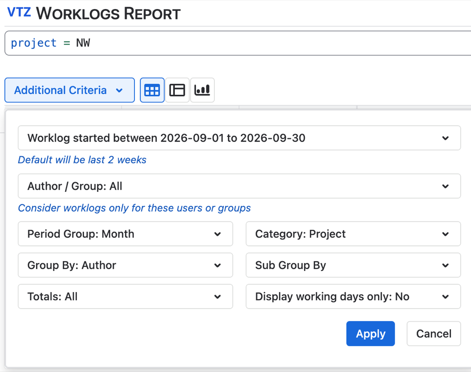471x372 pixels.
Task: Switch to the pivot layout view icon
Action: 177,90
